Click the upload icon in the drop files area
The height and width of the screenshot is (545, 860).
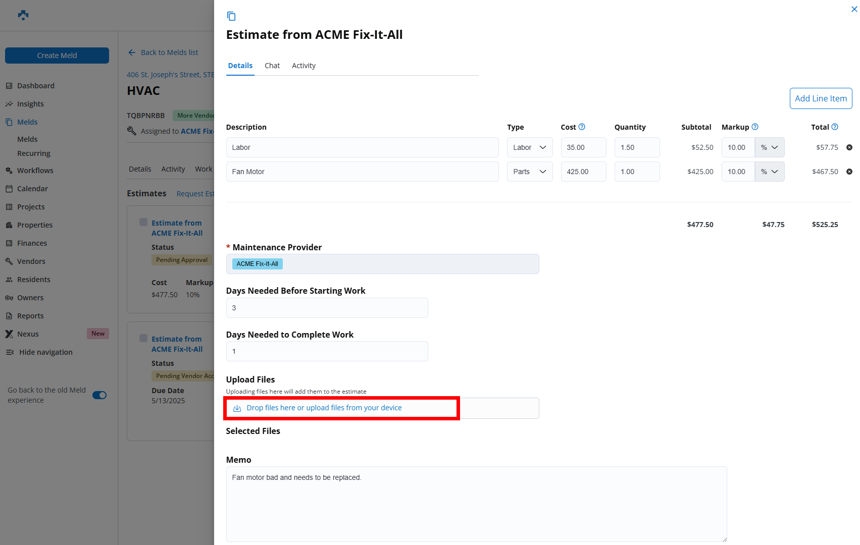point(237,408)
